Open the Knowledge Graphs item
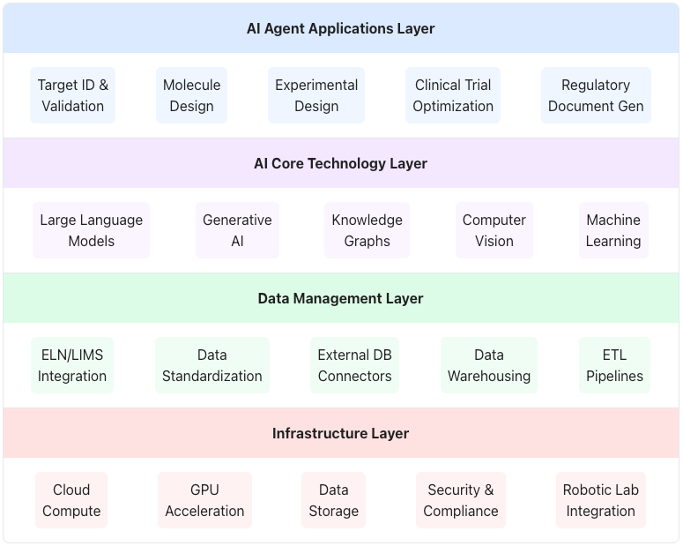 (x=367, y=230)
